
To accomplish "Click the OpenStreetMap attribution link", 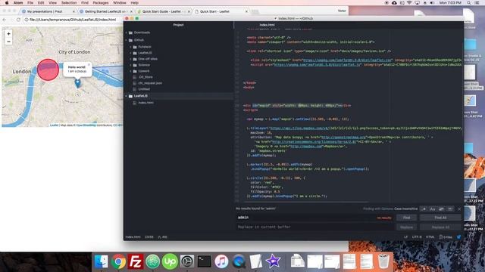I will pyautogui.click(x=86, y=125).
